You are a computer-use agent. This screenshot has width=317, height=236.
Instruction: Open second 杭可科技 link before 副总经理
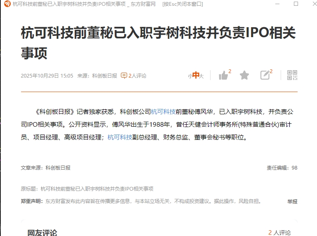120,137
